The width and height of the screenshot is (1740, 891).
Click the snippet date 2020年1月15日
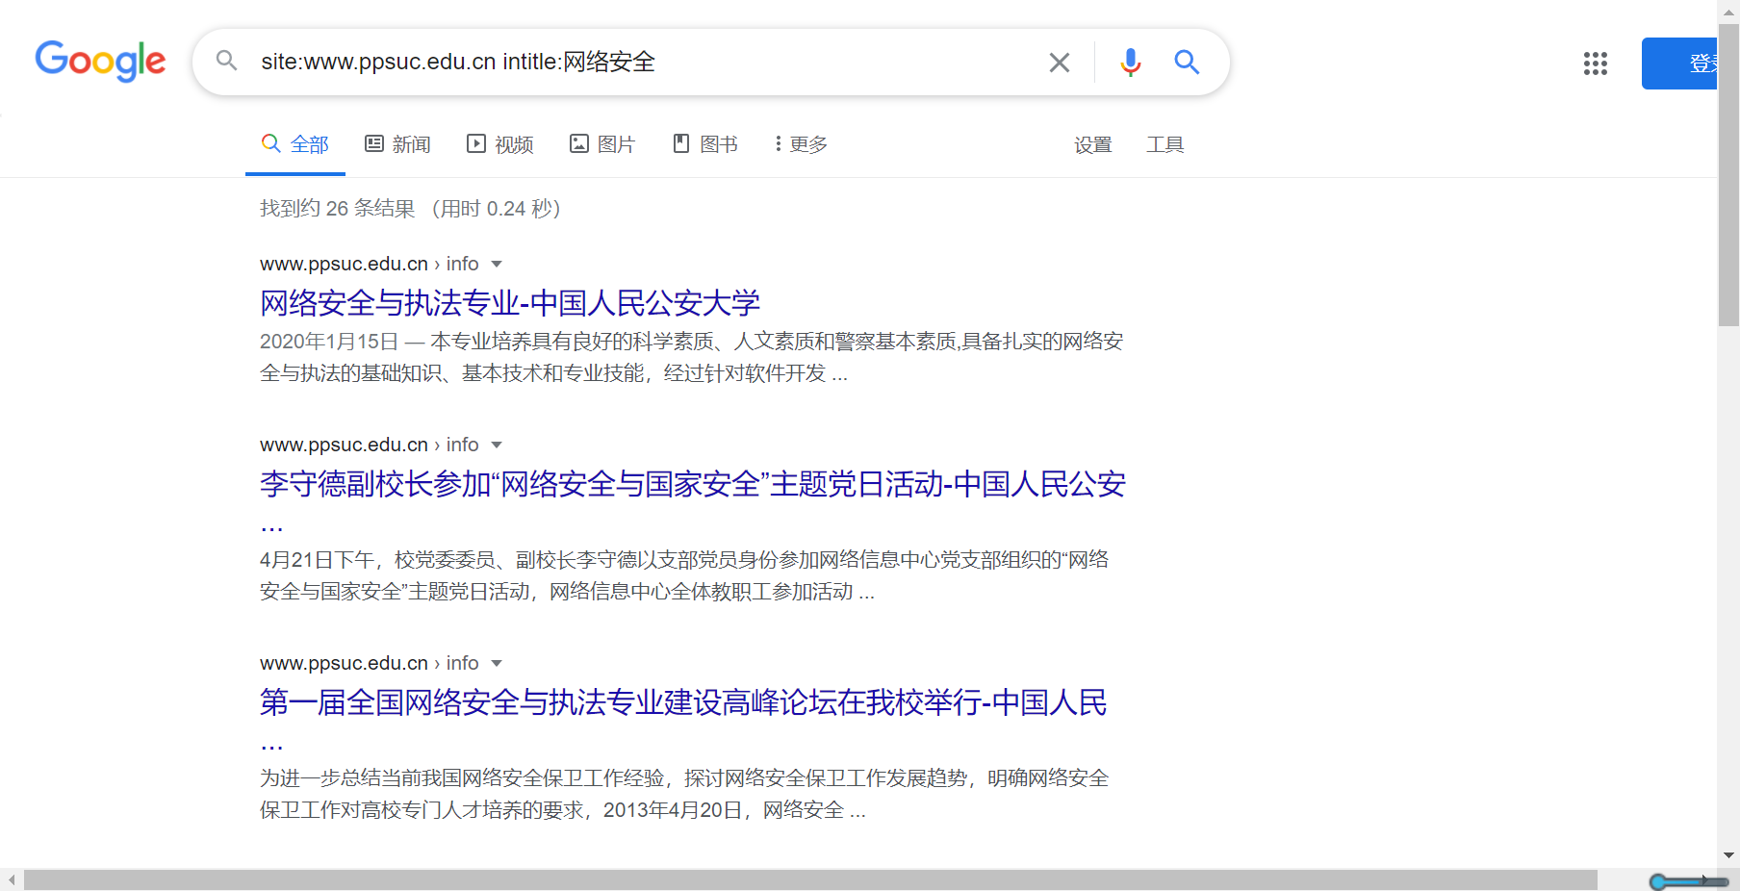pos(329,342)
